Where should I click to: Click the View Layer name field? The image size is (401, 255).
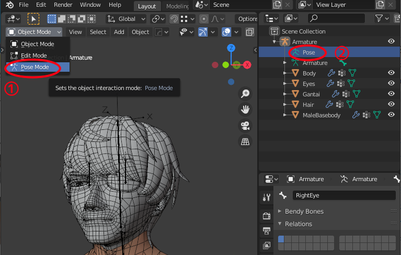pos(343,5)
